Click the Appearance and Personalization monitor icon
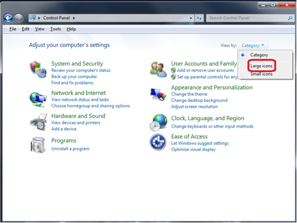The image size is (297, 223). pos(158,95)
